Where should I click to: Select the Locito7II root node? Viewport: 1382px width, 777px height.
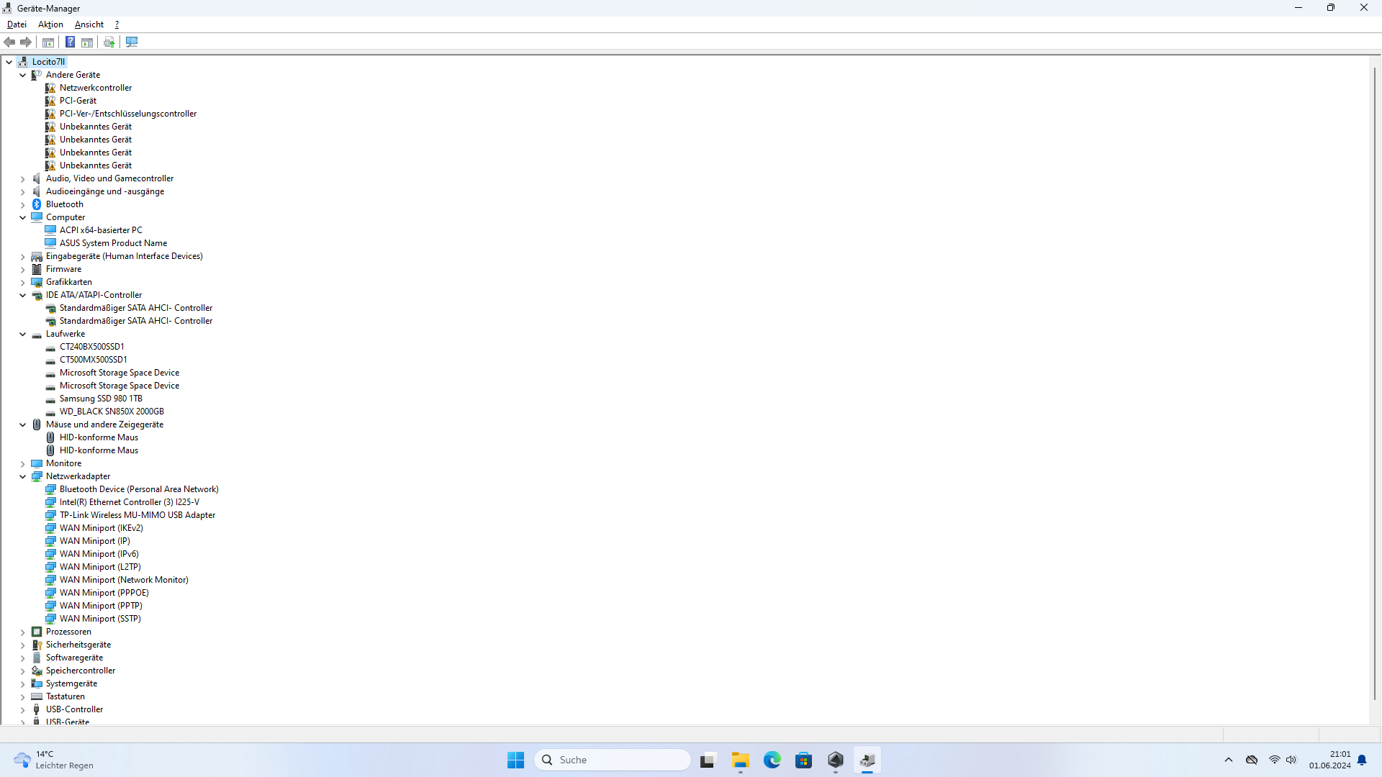coord(48,62)
